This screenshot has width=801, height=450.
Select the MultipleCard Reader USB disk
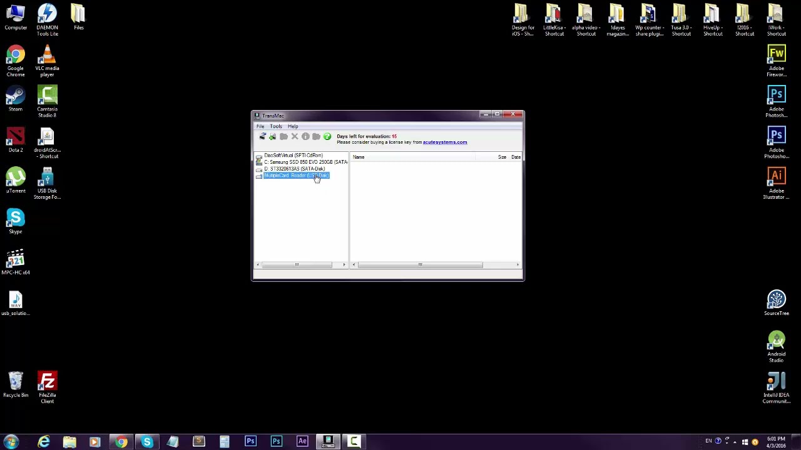coord(296,176)
